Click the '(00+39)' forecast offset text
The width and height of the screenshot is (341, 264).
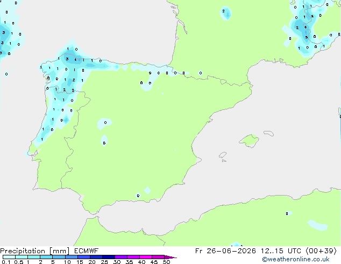[x=322, y=251]
